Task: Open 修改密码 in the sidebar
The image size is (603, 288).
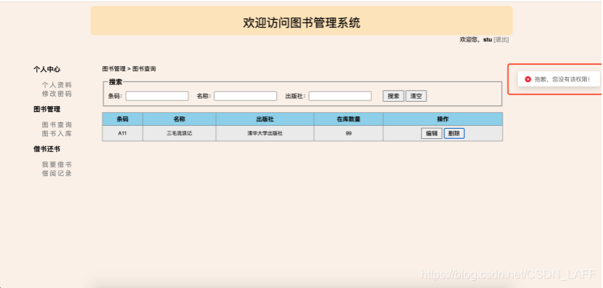Action: pyautogui.click(x=57, y=94)
